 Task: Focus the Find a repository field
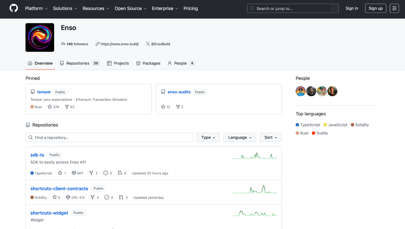click(109, 137)
